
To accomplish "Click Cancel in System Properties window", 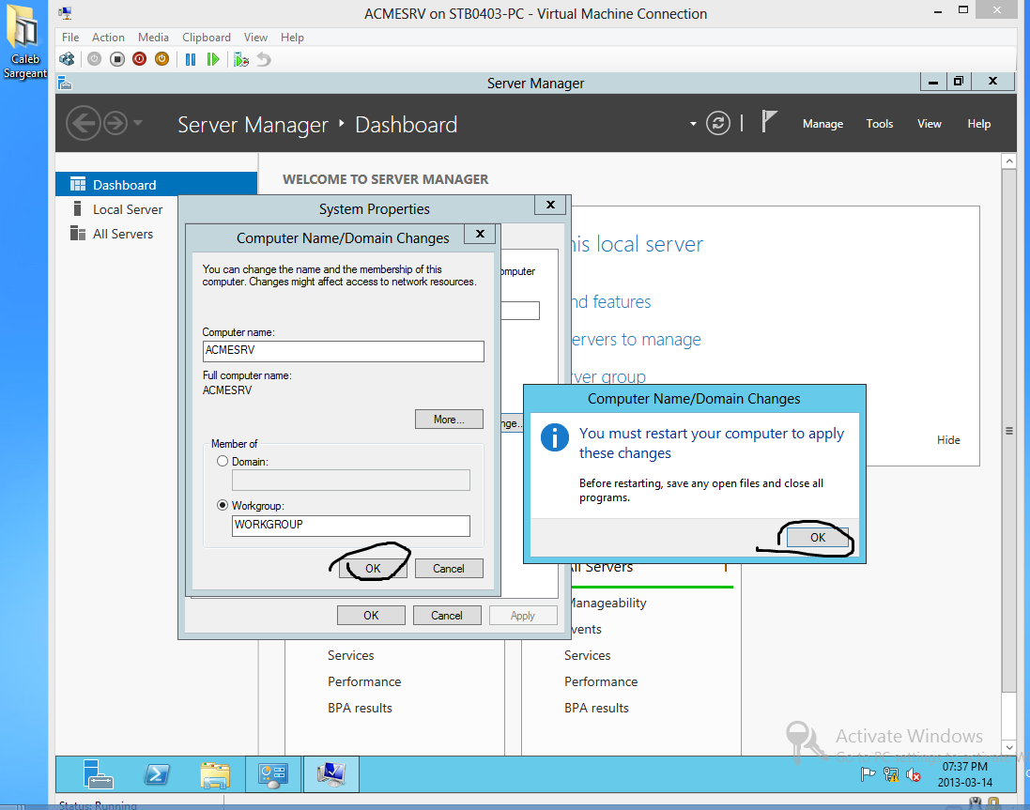I will tap(447, 616).
